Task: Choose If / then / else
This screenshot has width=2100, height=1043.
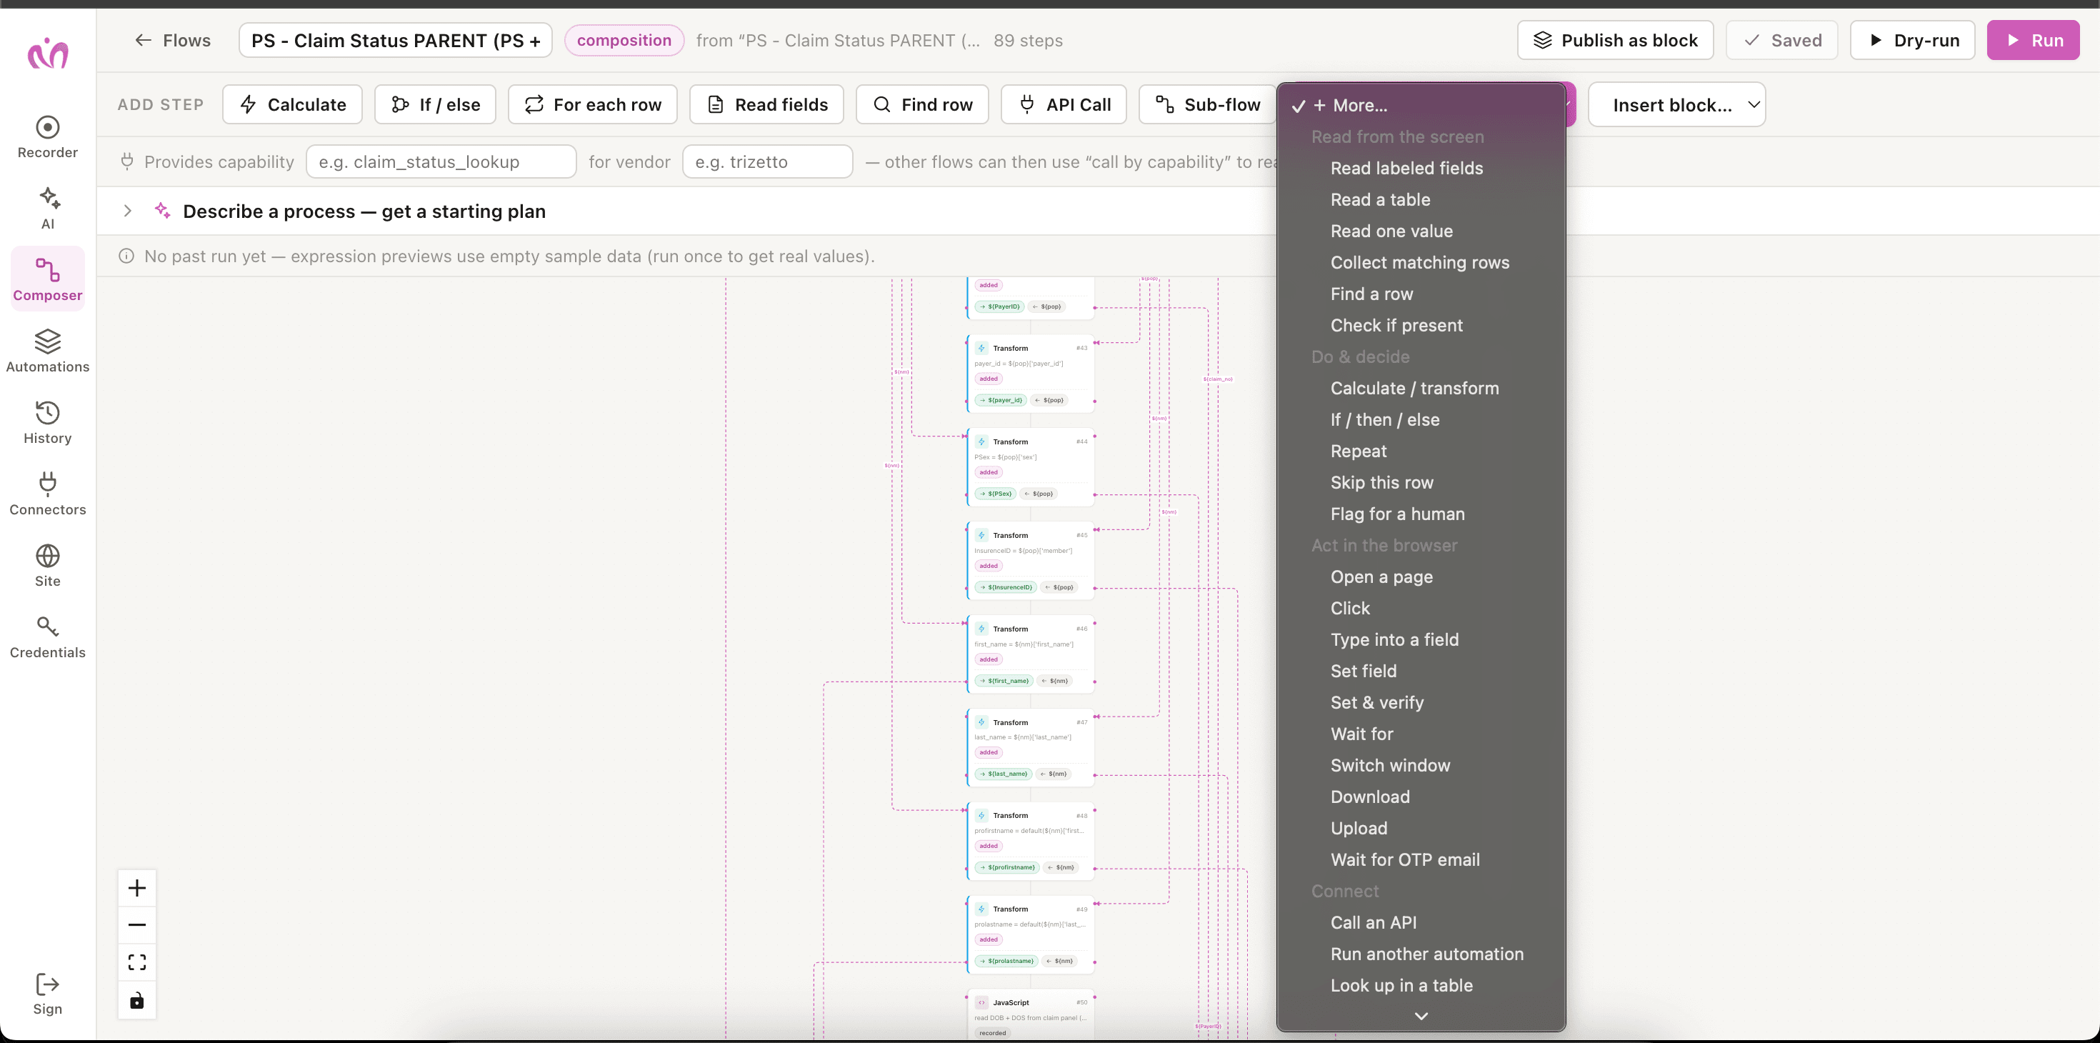Action: [x=1421, y=419]
